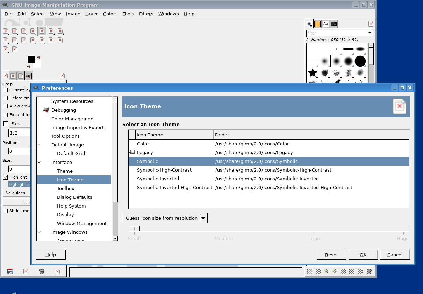Image resolution: width=423 pixels, height=294 pixels.
Task: Click the new layer page icon in the layers dock
Action: (309, 271)
